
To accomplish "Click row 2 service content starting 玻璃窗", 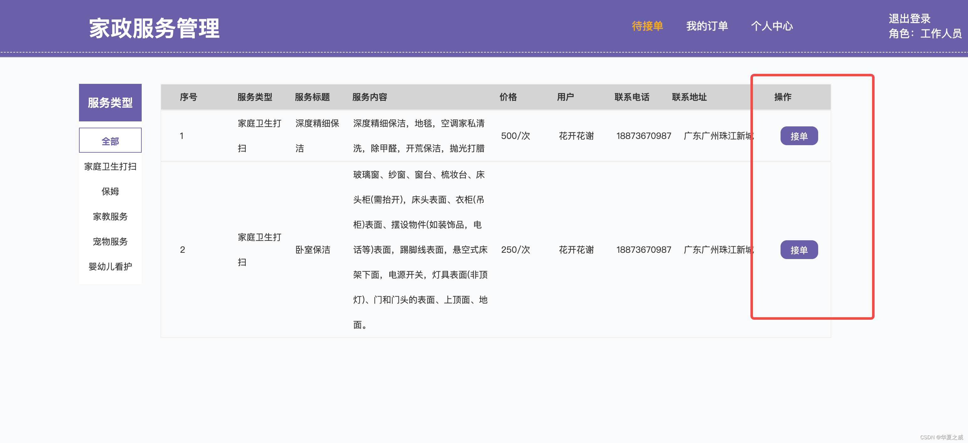I will pyautogui.click(x=420, y=250).
